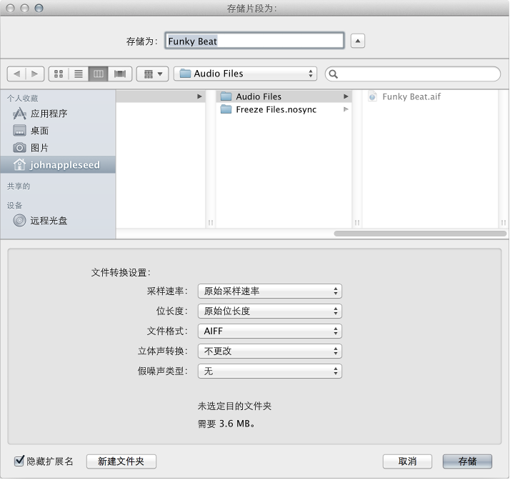The image size is (510, 480).
Task: Click the 新建文件夹 button
Action: (121, 461)
